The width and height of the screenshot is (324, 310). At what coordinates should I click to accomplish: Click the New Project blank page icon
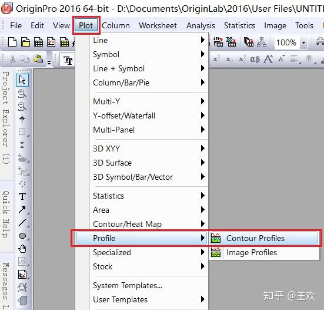(x=12, y=42)
